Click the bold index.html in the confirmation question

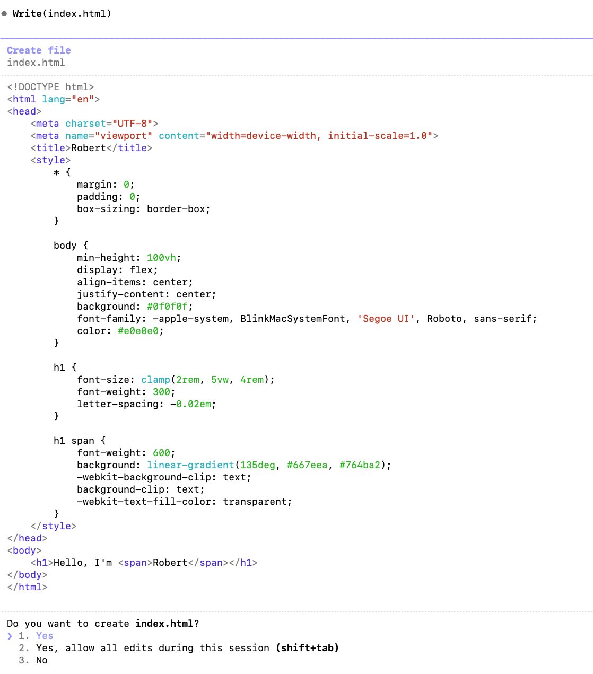164,624
